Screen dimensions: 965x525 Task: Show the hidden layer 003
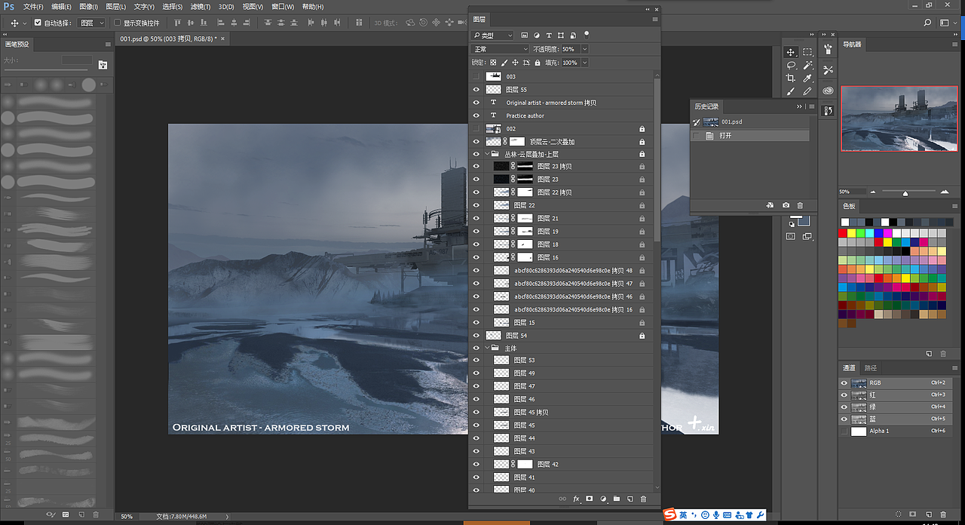476,76
